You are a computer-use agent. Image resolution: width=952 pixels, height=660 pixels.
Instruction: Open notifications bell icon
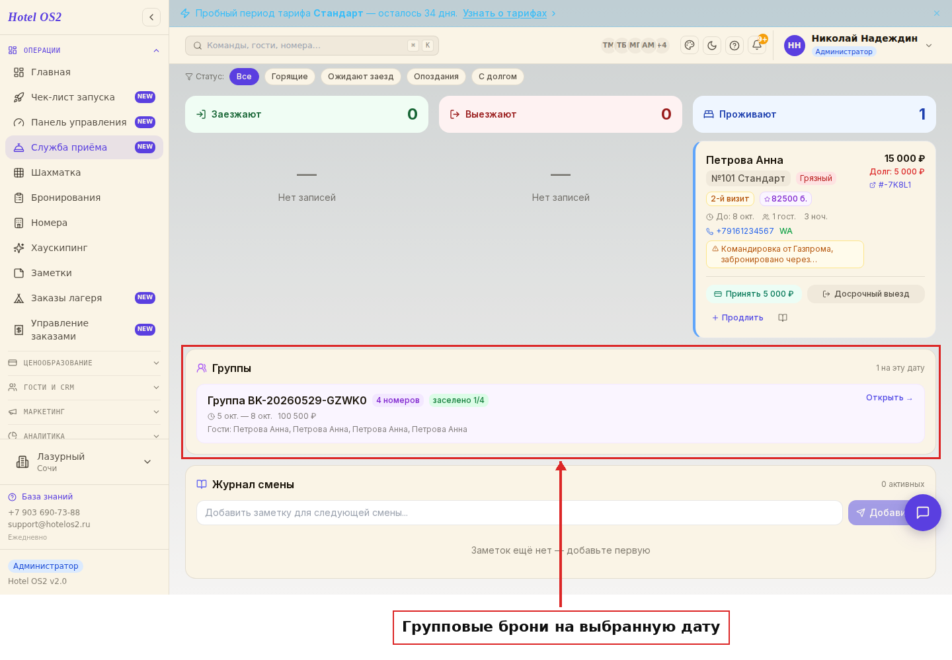pyautogui.click(x=757, y=45)
